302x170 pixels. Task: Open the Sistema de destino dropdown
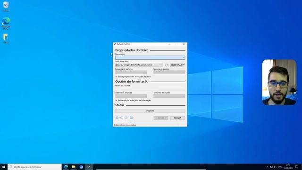tap(169, 72)
